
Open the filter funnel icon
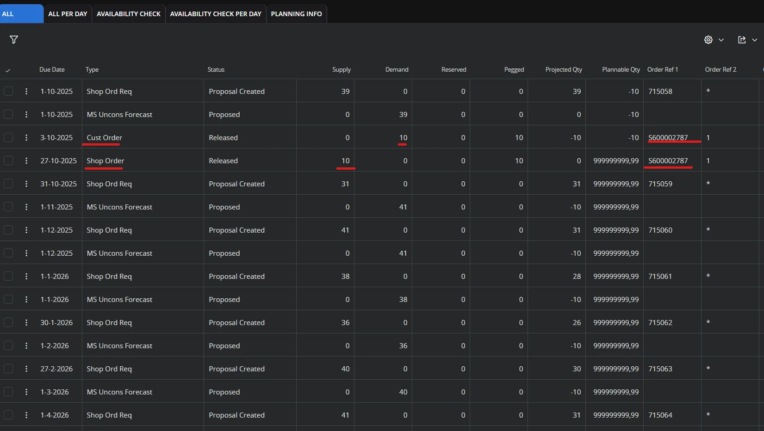point(14,40)
